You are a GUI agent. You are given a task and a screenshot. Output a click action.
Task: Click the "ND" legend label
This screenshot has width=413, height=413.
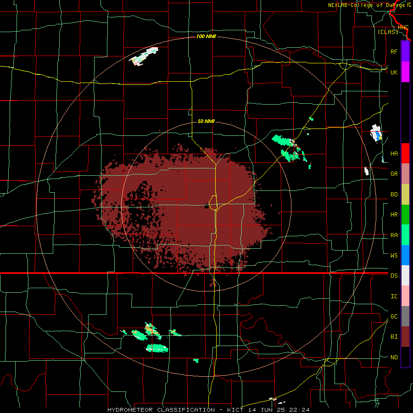(x=394, y=357)
